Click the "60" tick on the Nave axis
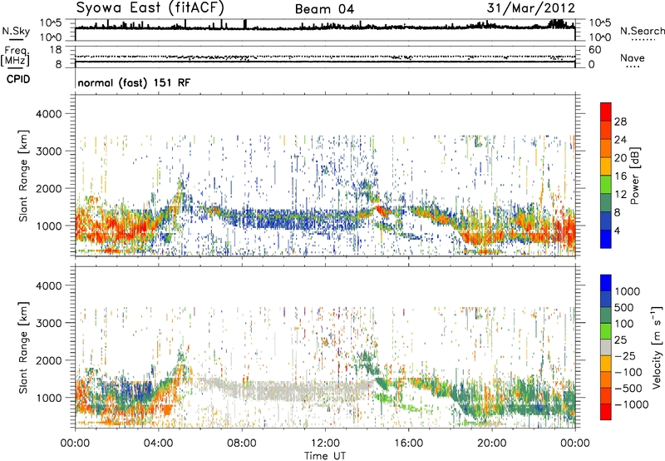Viewport: 665px width, 461px height. 595,50
